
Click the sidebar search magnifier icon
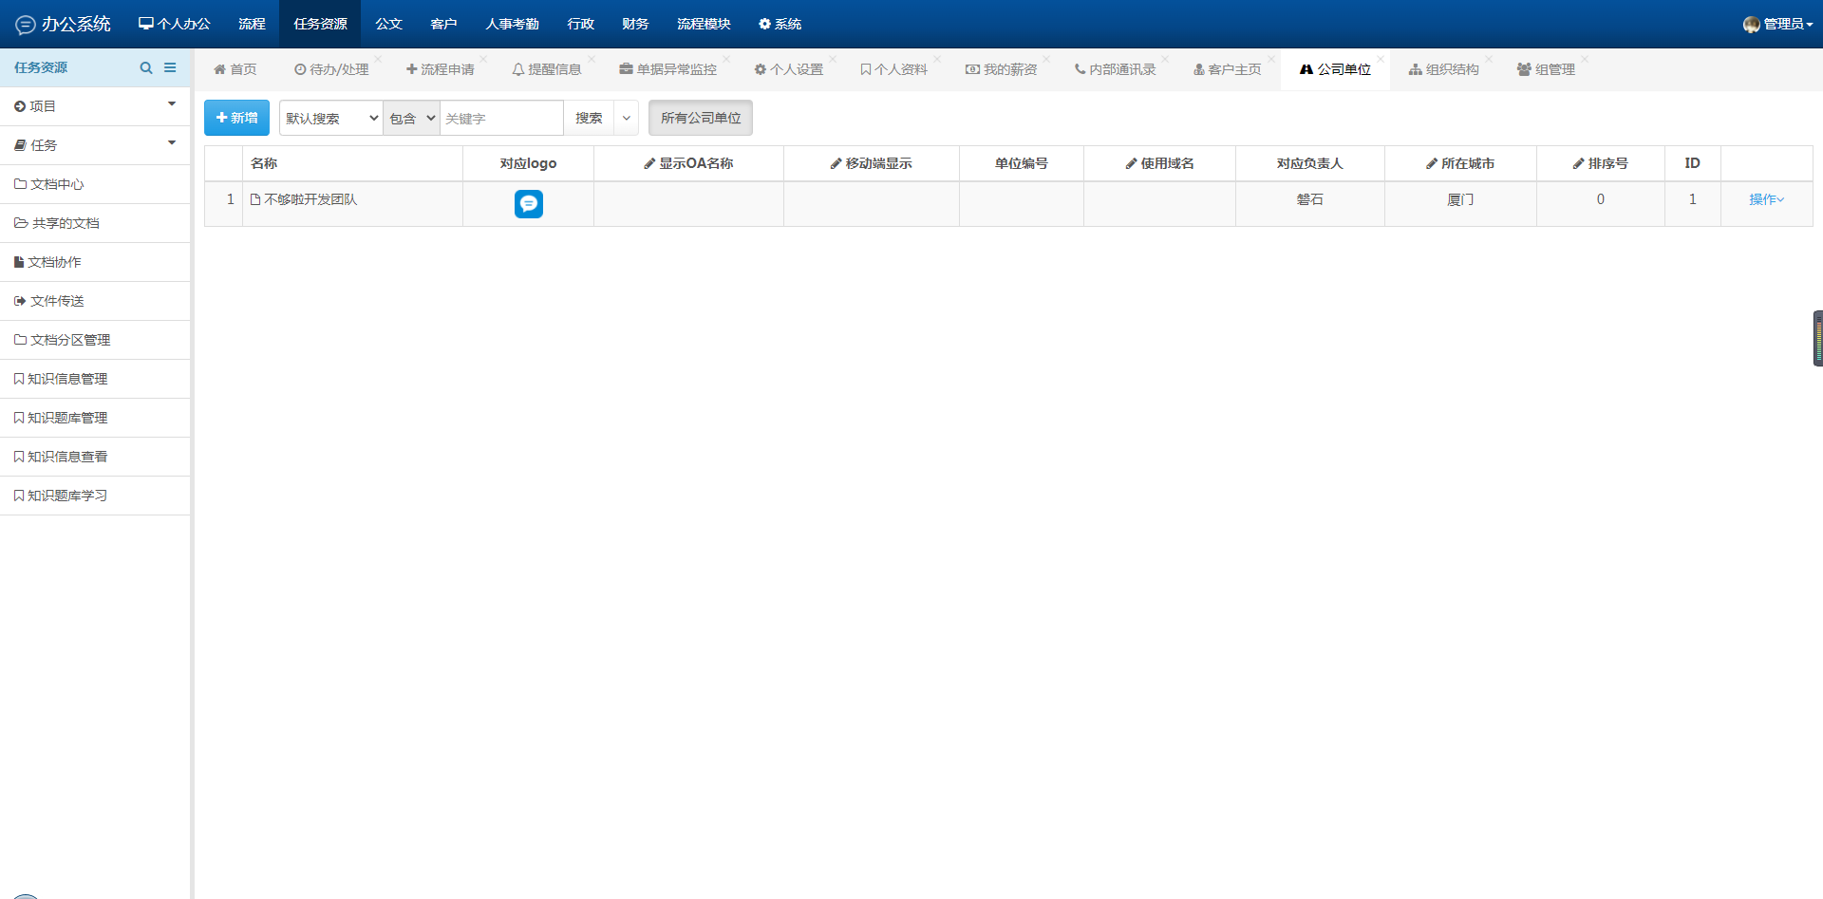pyautogui.click(x=146, y=68)
